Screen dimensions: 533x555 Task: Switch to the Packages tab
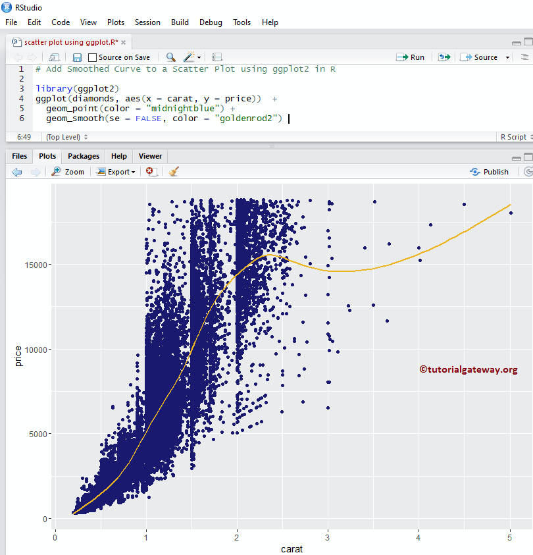[x=83, y=156]
